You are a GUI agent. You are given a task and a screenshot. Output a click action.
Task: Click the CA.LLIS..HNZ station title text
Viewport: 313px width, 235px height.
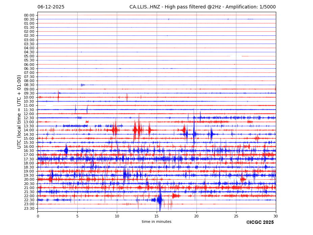click(202, 7)
